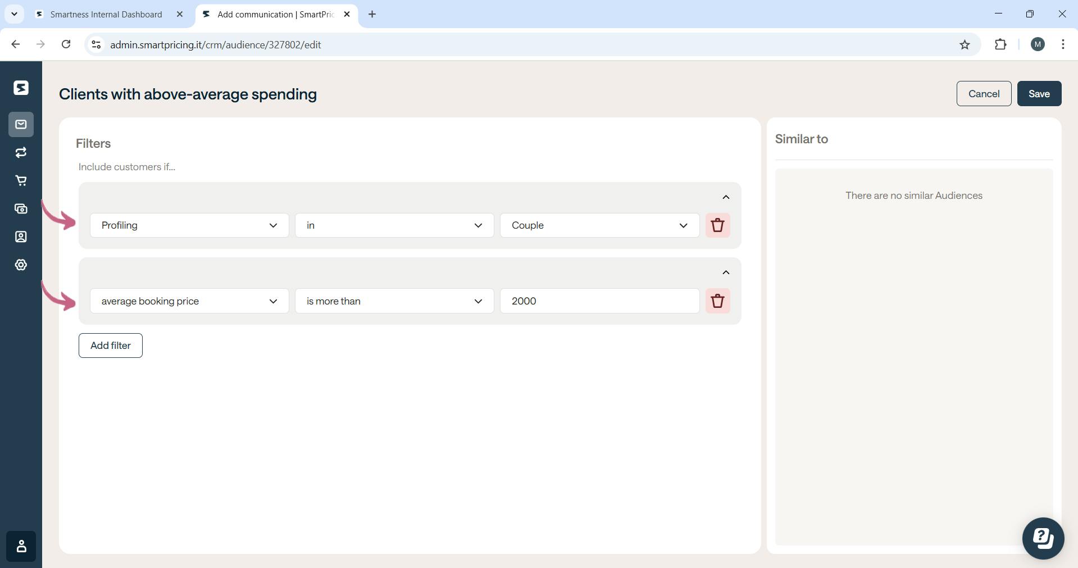
Task: Open the help chat widget
Action: pos(1043,538)
